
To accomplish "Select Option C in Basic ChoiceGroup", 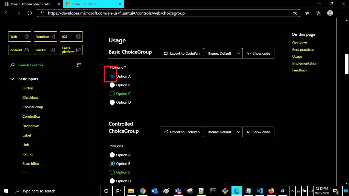I will pyautogui.click(x=112, y=94).
